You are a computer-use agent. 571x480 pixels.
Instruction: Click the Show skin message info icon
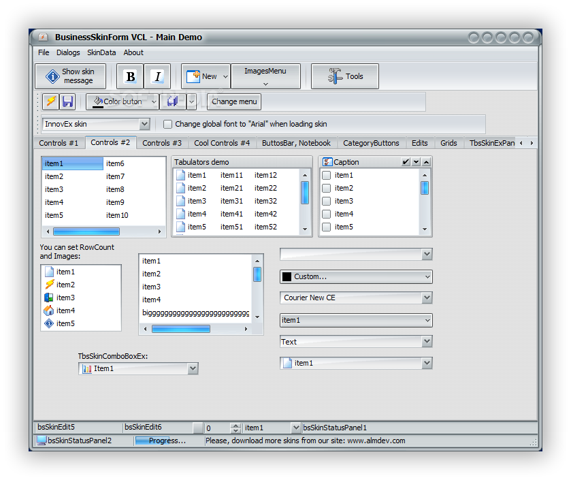click(52, 76)
